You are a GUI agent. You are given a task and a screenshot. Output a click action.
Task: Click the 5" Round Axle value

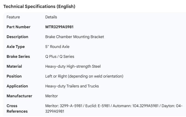(57, 47)
